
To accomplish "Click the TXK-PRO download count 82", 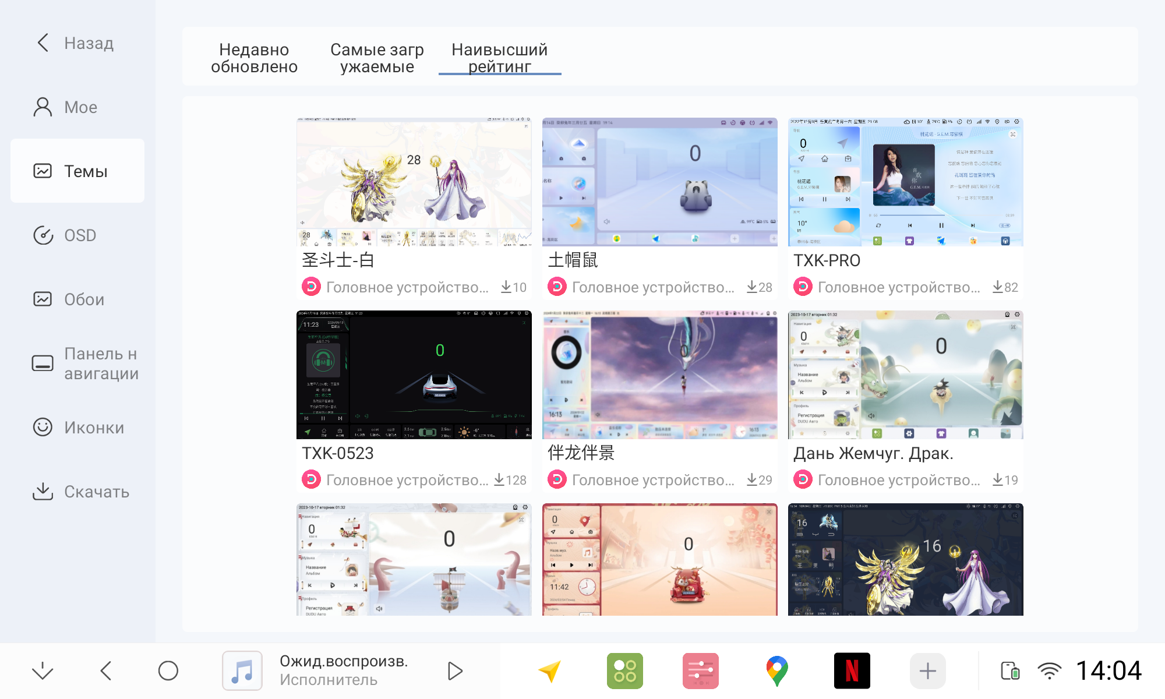I will [1005, 287].
